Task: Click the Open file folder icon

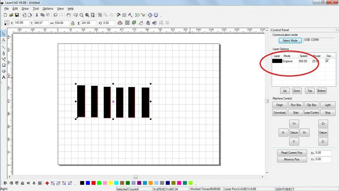Action: (x=11, y=15)
